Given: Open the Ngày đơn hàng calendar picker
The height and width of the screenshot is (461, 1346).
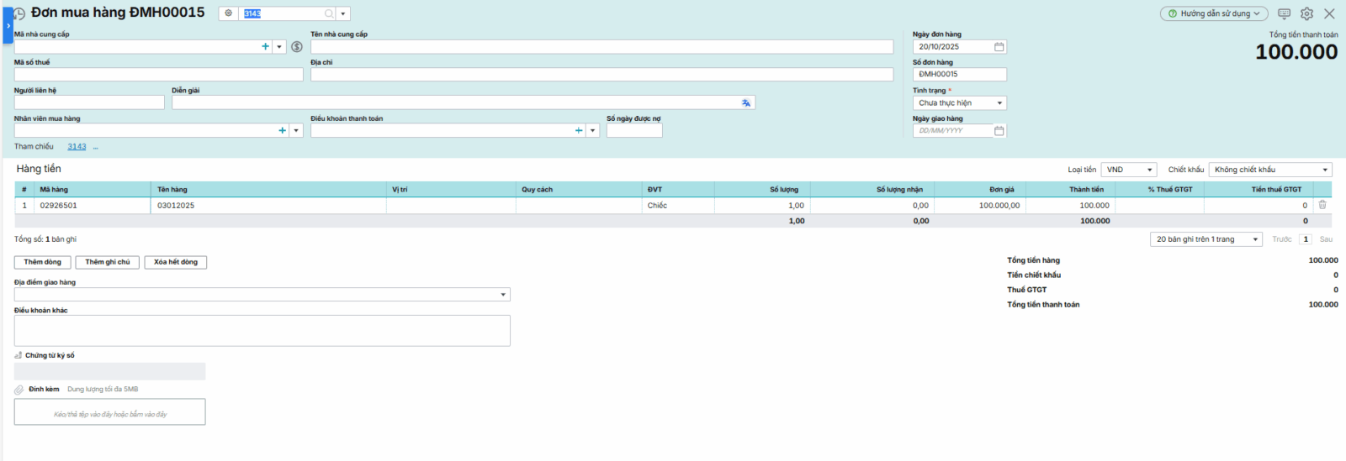Looking at the screenshot, I should (x=999, y=47).
